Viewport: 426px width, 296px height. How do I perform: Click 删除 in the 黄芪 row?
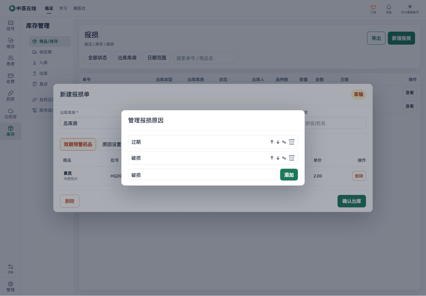[x=359, y=176]
